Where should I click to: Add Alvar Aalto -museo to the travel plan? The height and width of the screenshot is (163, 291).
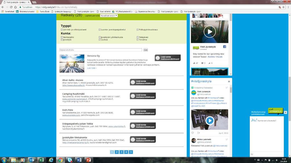pos(143,82)
